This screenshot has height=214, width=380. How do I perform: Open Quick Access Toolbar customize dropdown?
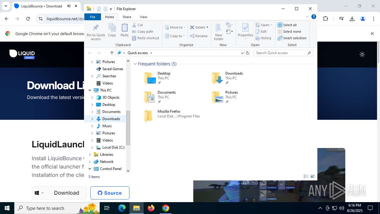pyautogui.click(x=111, y=9)
